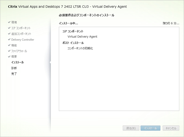Select Virtual Delivery Agent in the install list
This screenshot has width=184, height=137.
(x=82, y=37)
